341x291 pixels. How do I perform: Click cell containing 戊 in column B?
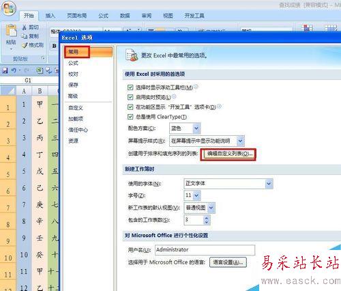[x=40, y=171]
